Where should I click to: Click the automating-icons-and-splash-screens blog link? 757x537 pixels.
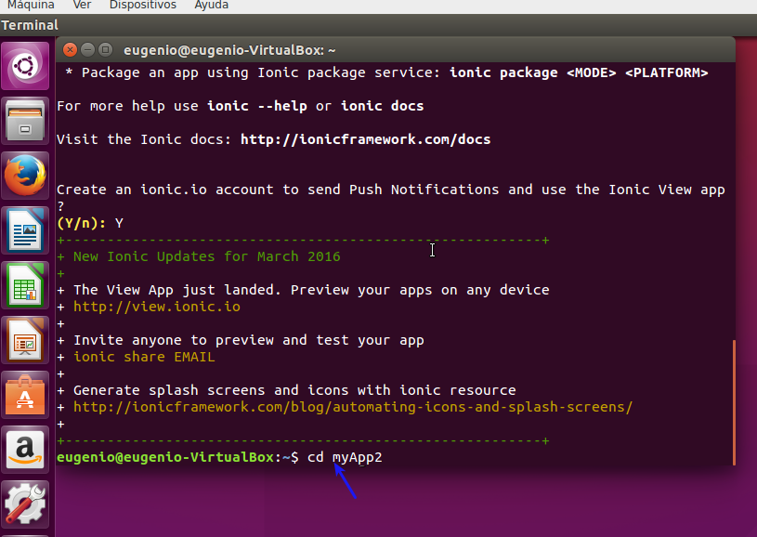pos(353,407)
